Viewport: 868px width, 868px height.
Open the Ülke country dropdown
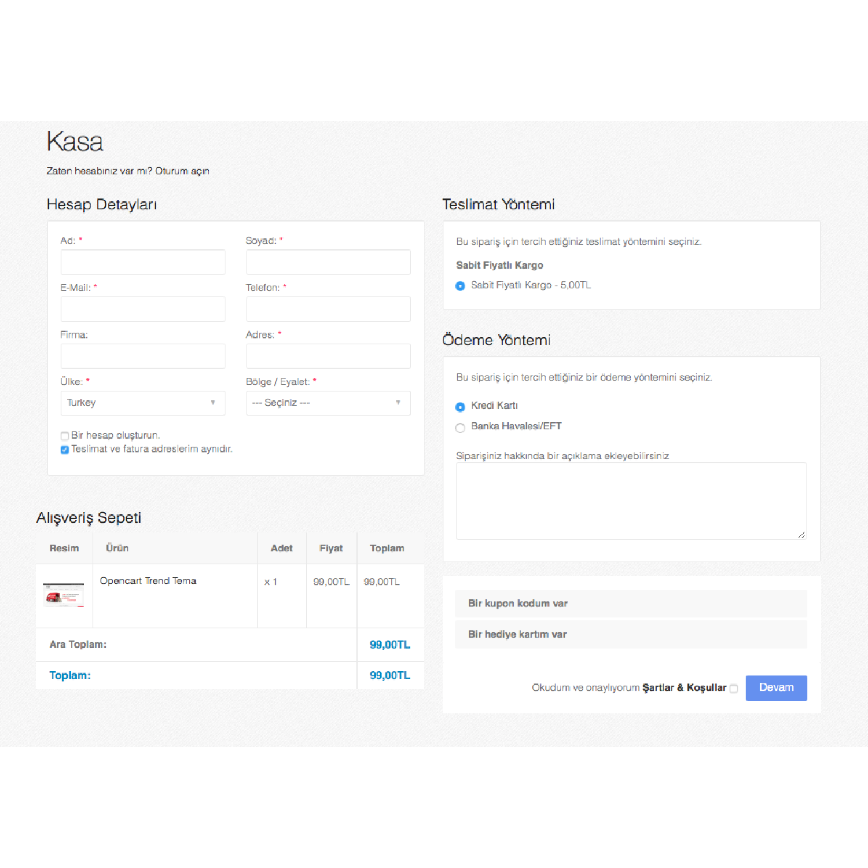tap(142, 403)
